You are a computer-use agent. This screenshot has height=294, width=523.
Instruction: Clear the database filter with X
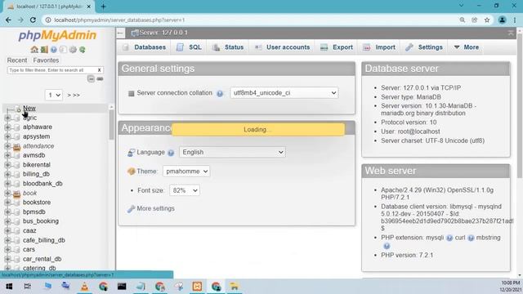pyautogui.click(x=99, y=70)
